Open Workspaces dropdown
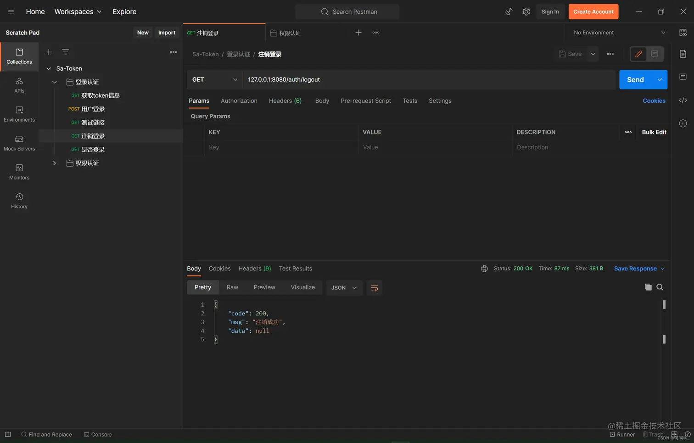 click(x=78, y=12)
